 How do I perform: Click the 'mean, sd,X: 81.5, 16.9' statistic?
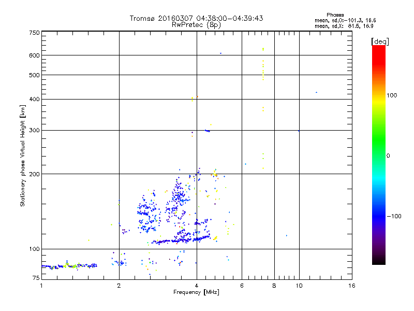tap(344, 26)
